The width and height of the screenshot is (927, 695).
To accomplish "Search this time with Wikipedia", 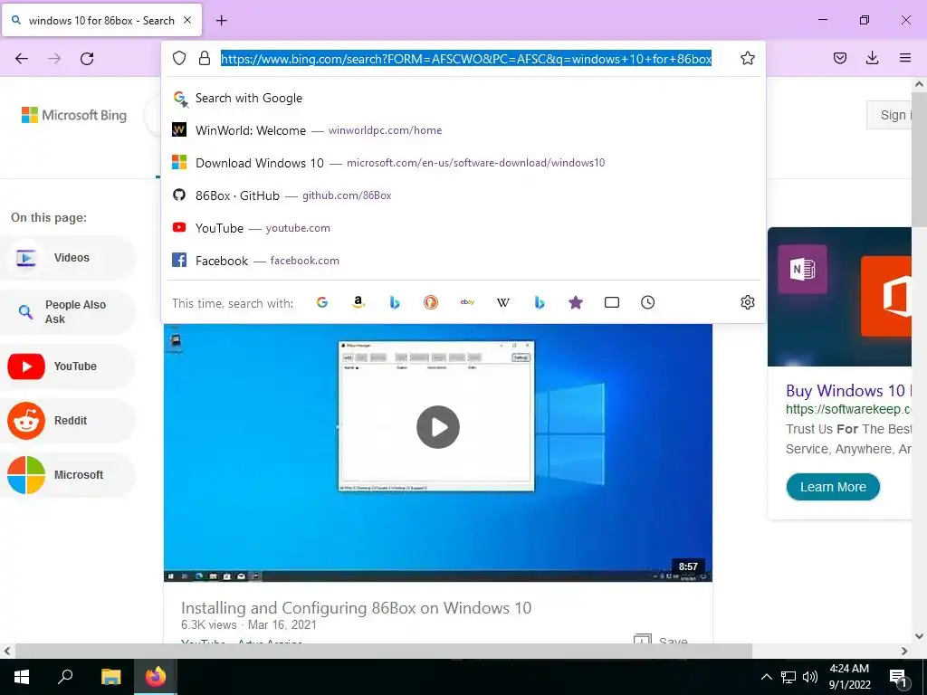I will [x=503, y=302].
